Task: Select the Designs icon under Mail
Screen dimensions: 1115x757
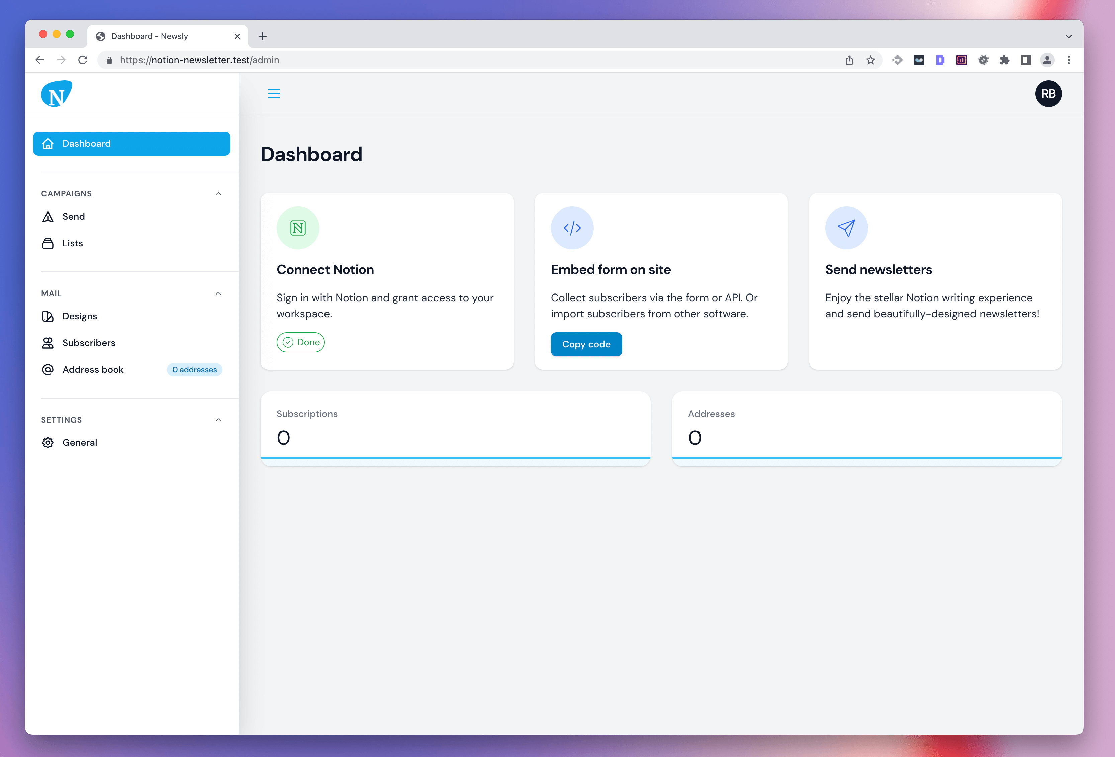Action: pyautogui.click(x=48, y=316)
